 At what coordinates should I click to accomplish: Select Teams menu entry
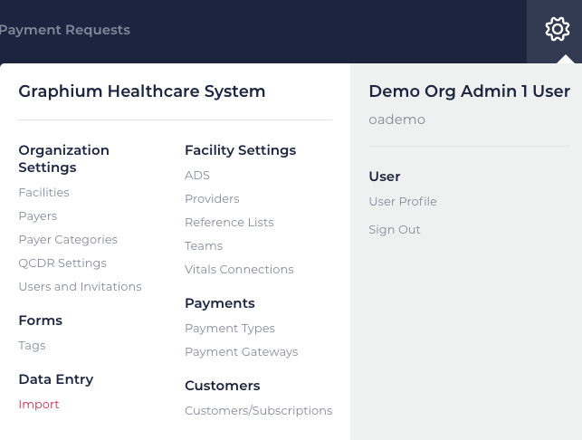204,245
